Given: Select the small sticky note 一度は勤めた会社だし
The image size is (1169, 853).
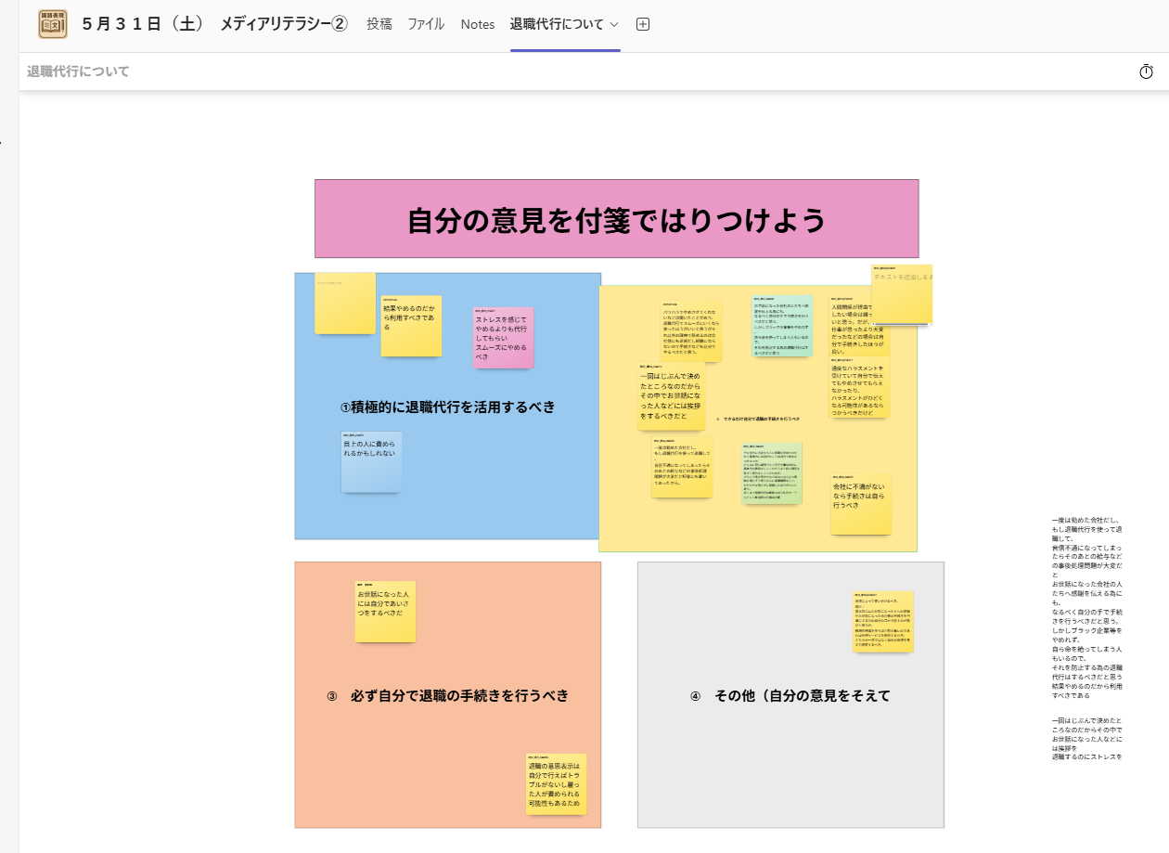Looking at the screenshot, I should [x=682, y=467].
